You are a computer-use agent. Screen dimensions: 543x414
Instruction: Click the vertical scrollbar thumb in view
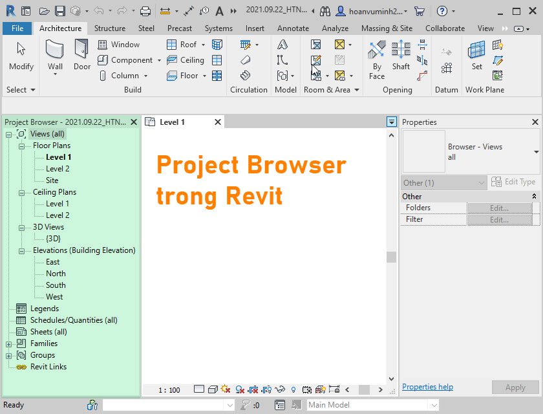click(391, 257)
